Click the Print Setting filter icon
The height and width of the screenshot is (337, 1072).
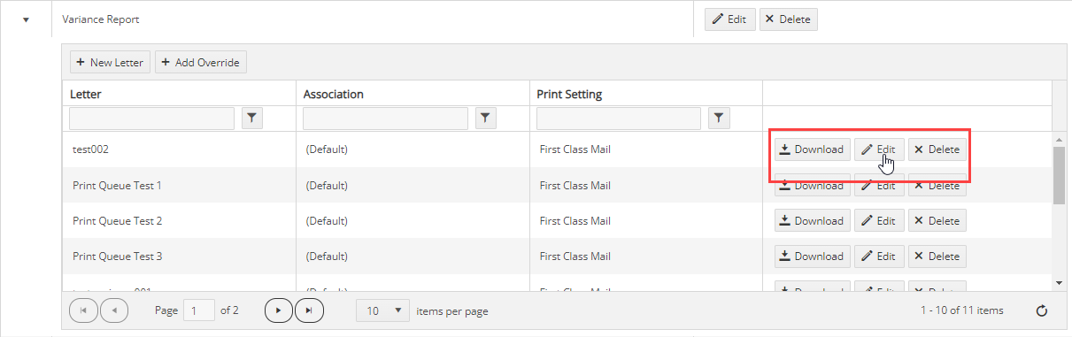point(719,118)
